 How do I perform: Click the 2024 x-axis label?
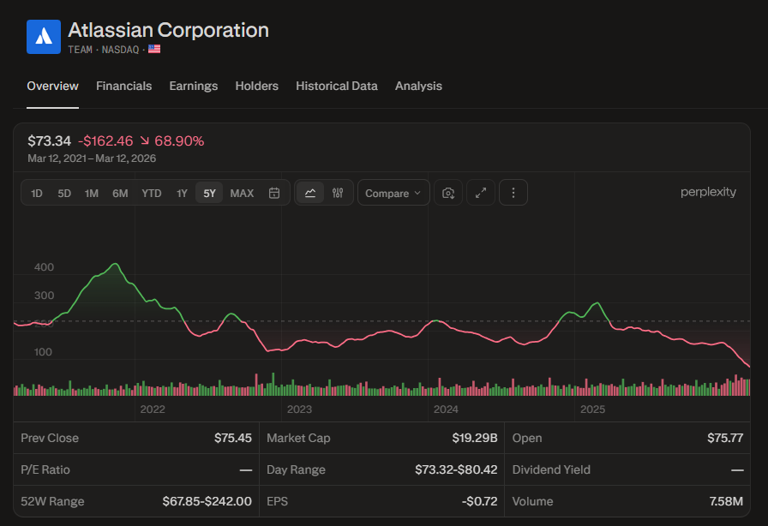coord(446,409)
